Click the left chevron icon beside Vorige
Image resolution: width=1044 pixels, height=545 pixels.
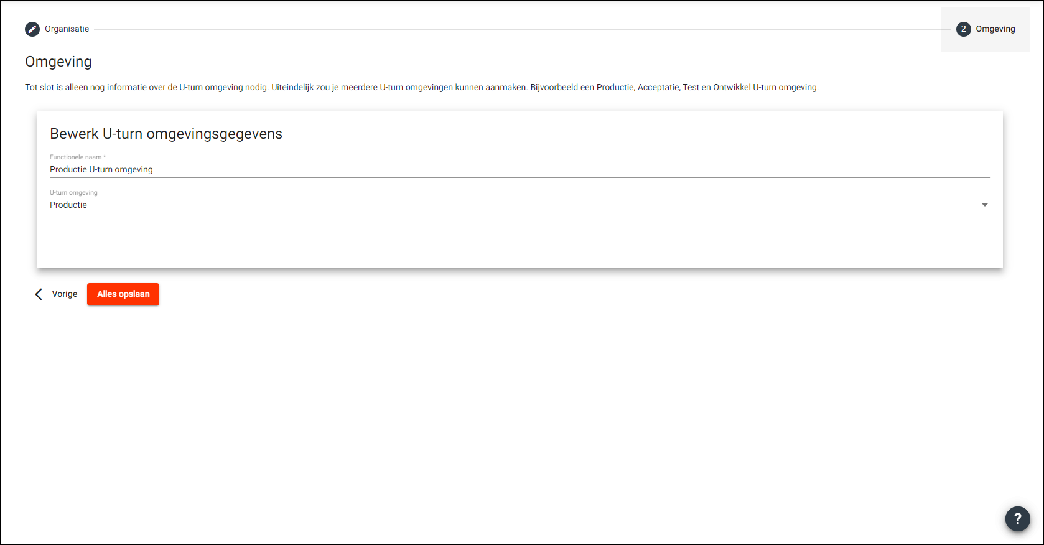[39, 294]
